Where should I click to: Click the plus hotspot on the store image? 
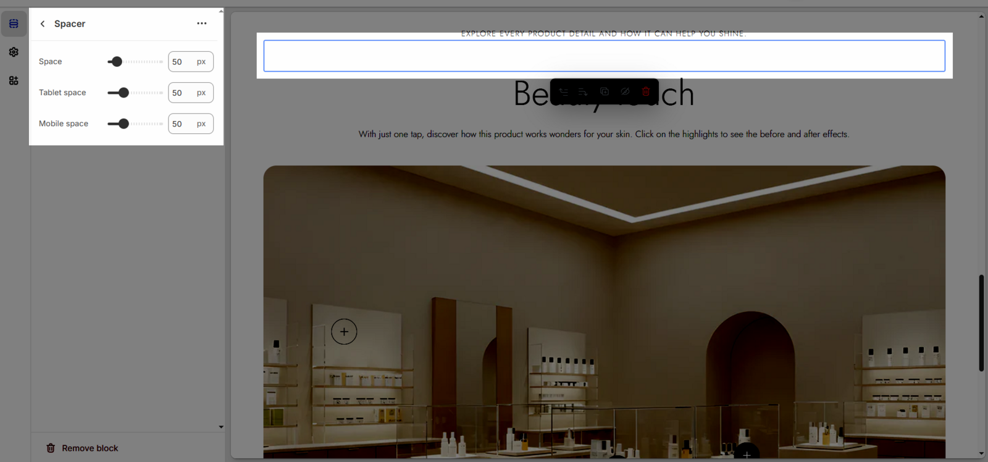[344, 332]
